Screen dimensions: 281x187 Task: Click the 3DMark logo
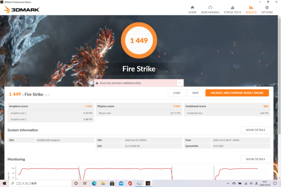(22, 9)
